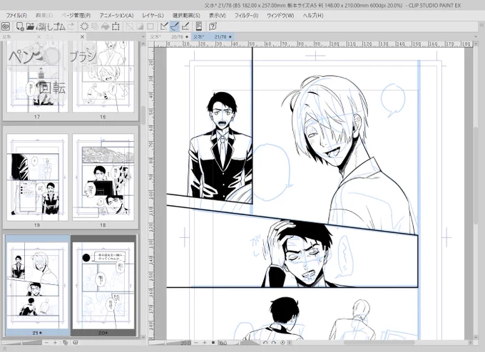Zoom out page manager thumbnails with minus
Viewport: 485px width, 352px height.
click(x=46, y=343)
